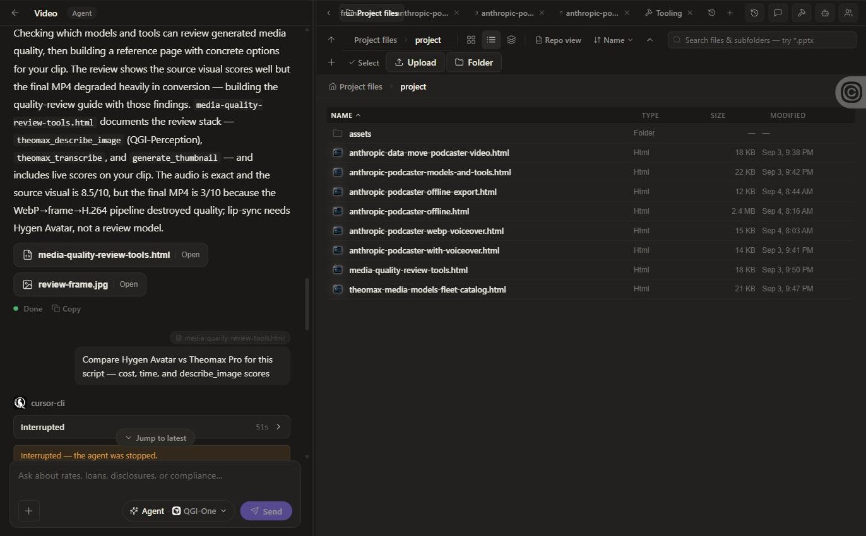866x536 pixels.
Task: Collapse the toolbar with the up chevron
Action: click(x=649, y=40)
